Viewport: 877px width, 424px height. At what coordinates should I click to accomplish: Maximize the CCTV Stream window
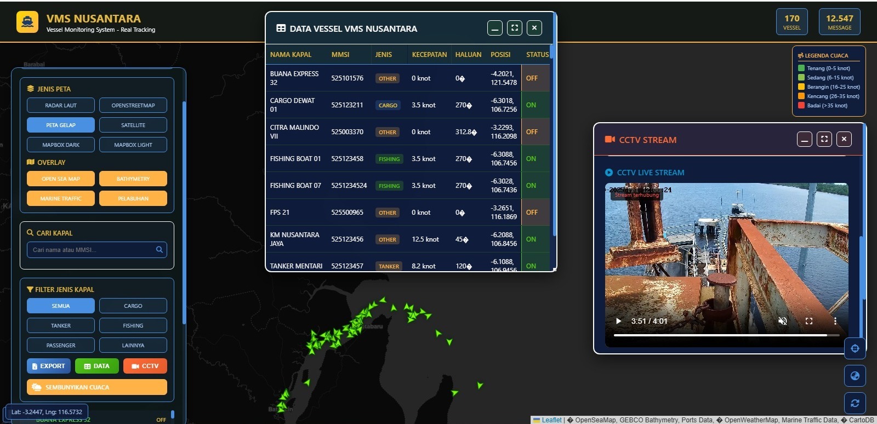(824, 139)
